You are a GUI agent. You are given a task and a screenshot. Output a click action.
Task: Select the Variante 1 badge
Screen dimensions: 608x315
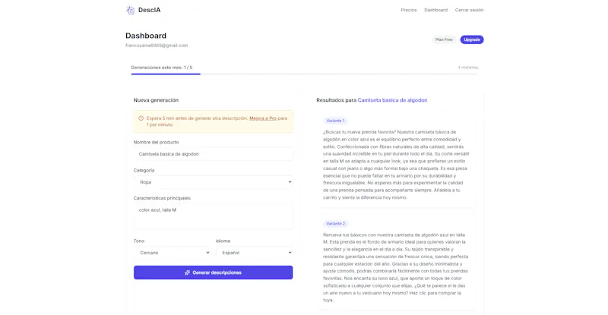pos(335,121)
